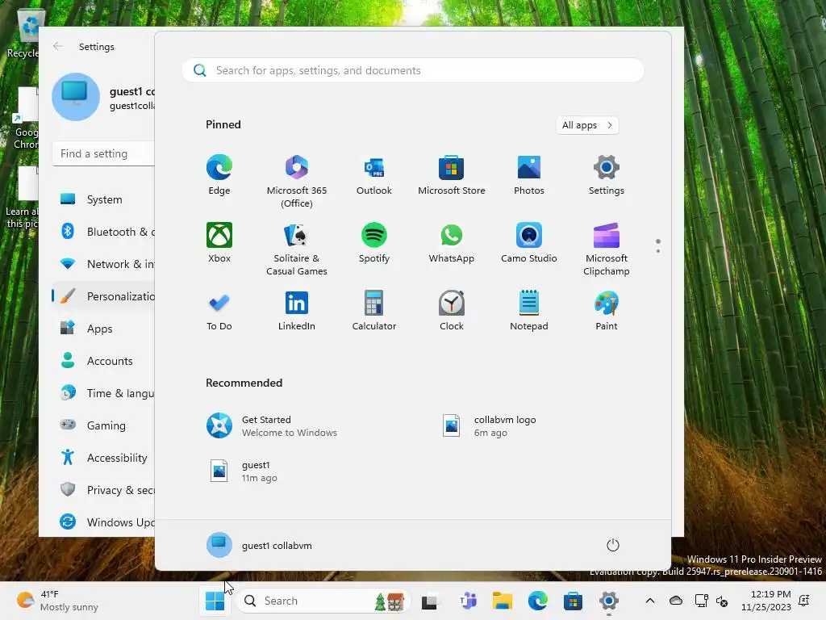826x620 pixels.
Task: Open the guest1 recommended file
Action: click(242, 471)
